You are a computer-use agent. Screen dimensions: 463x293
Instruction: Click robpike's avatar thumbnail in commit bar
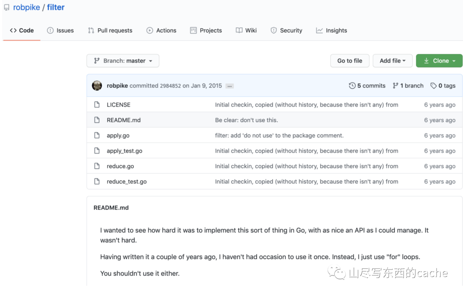point(97,86)
